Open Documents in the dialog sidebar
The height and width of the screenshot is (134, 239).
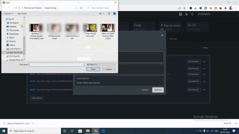click(x=14, y=30)
